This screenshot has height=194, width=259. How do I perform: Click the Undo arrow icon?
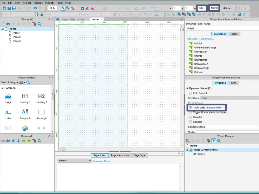point(35,8)
